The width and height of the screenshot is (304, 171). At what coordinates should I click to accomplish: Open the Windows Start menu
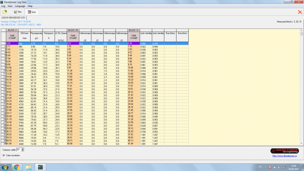pyautogui.click(x=5, y=167)
